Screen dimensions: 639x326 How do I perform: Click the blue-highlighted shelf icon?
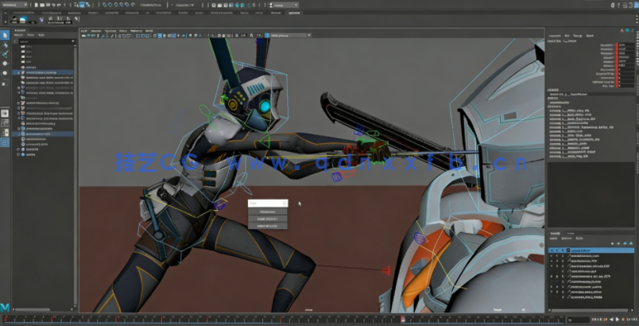(23, 19)
